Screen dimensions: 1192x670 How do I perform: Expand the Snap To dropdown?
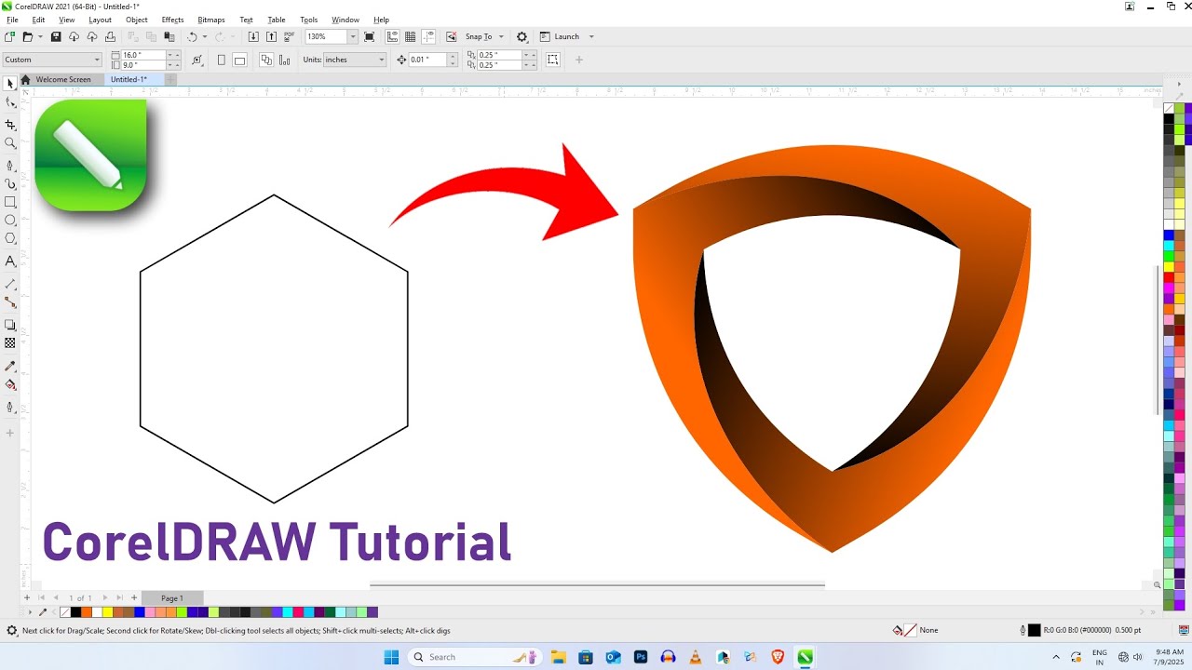(501, 36)
